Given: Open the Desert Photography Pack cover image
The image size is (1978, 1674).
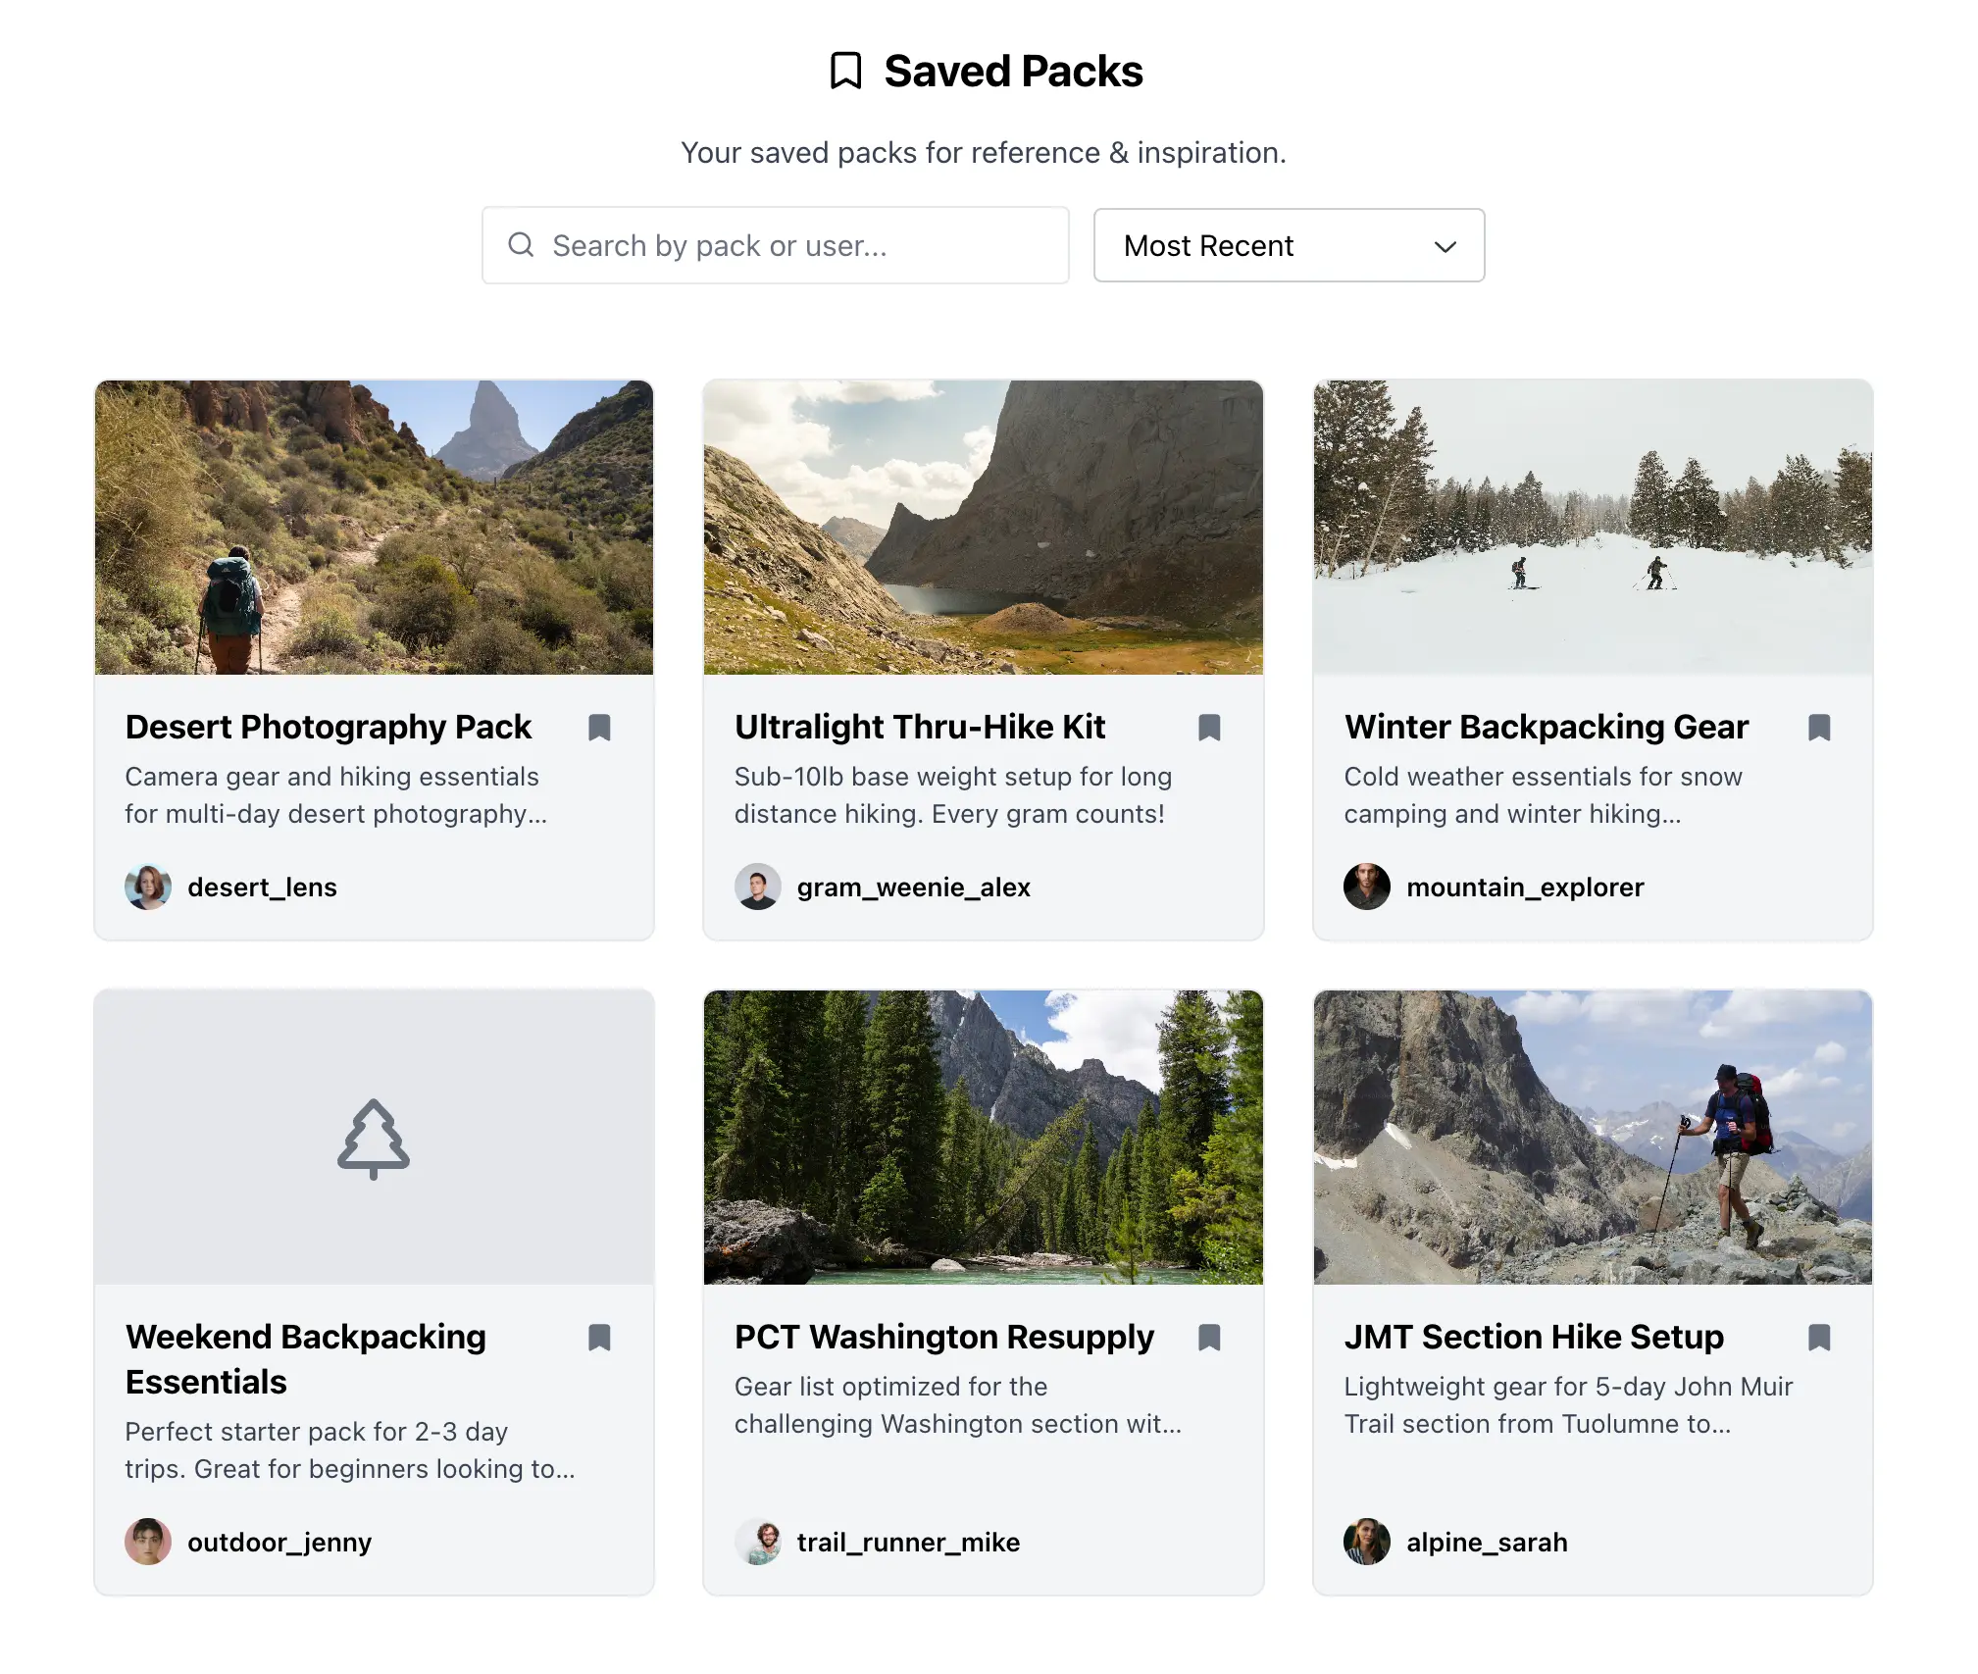Looking at the screenshot, I should pyautogui.click(x=374, y=528).
